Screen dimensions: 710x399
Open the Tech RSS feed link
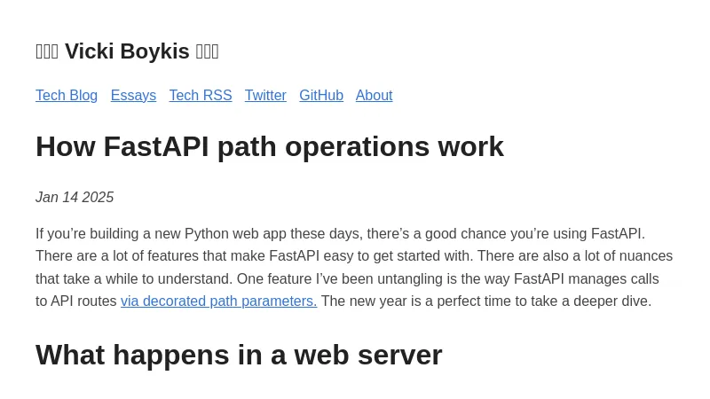pos(201,96)
